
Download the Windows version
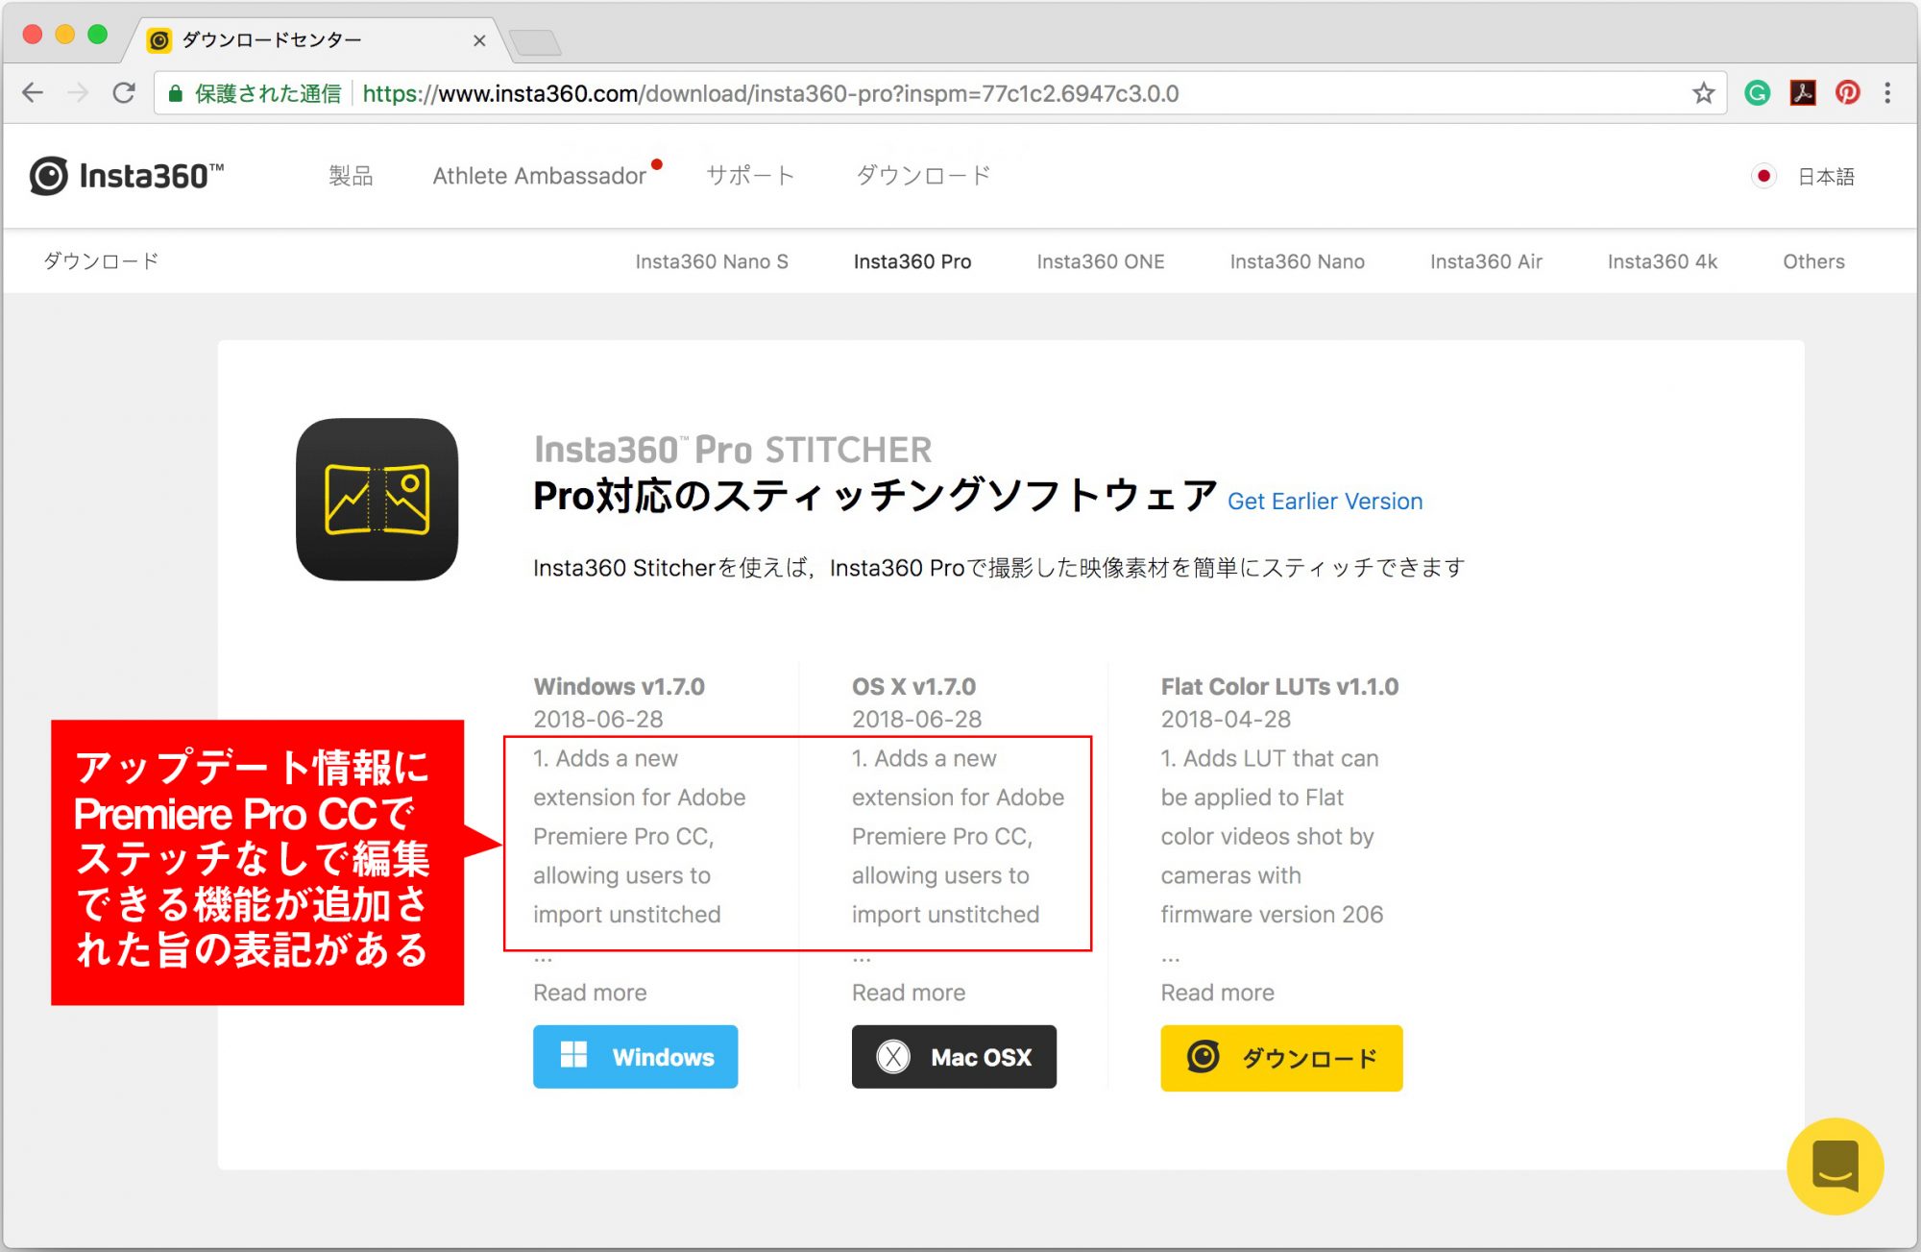click(635, 1057)
